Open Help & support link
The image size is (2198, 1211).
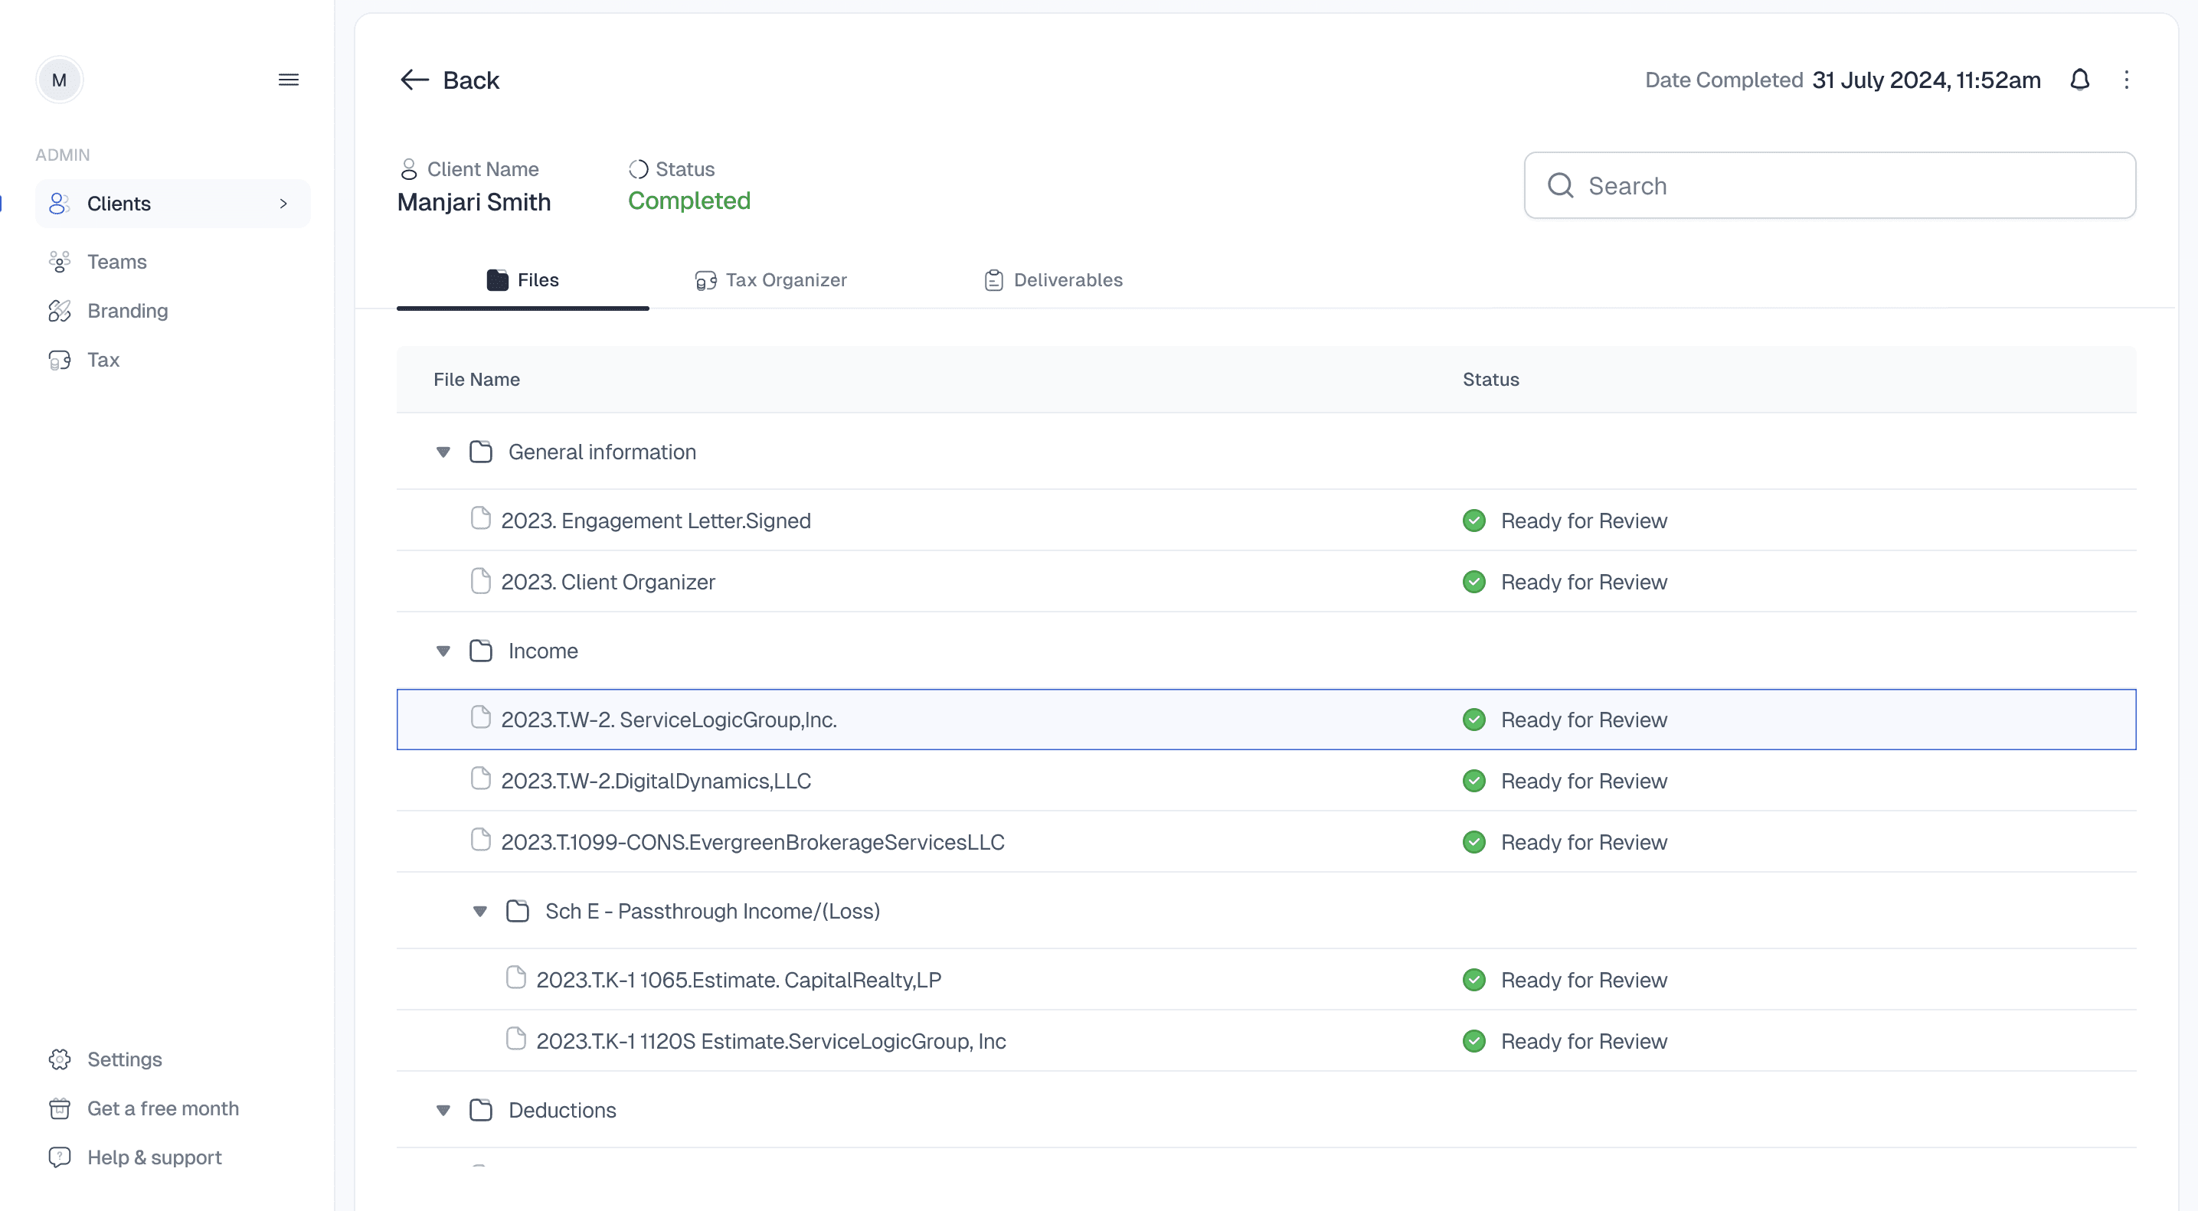point(155,1157)
